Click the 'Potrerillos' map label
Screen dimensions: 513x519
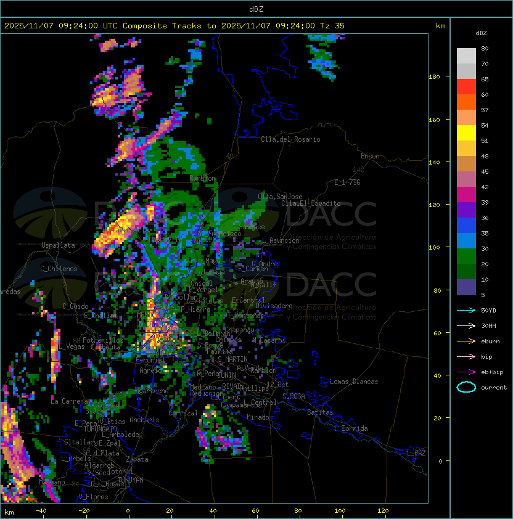[103, 340]
